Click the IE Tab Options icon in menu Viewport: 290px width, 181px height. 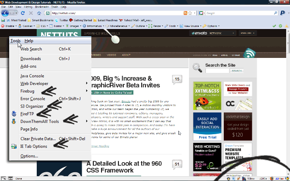pos(14,146)
